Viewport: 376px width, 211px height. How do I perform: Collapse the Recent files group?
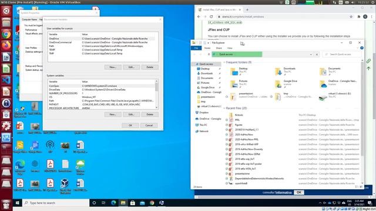tap(224, 108)
